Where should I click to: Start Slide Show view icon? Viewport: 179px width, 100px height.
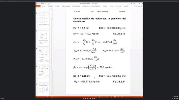[122, 97]
